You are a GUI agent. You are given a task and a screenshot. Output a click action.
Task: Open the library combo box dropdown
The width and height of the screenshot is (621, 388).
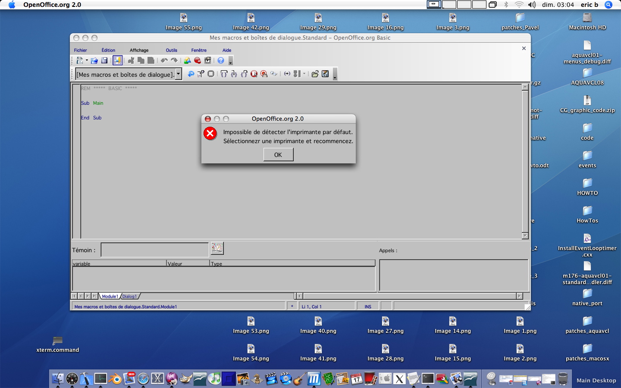(178, 74)
